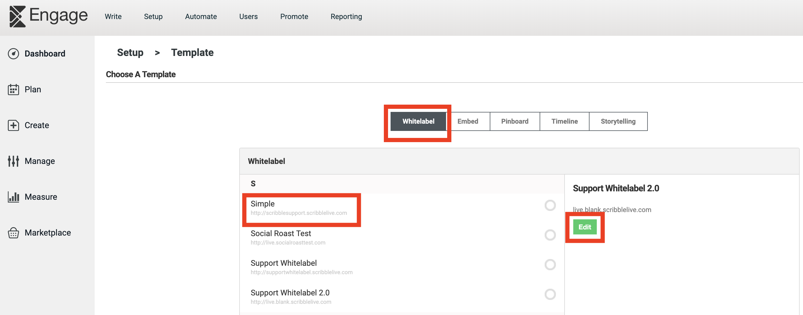The image size is (803, 315).
Task: Open Create in the sidebar
Action: click(x=37, y=125)
